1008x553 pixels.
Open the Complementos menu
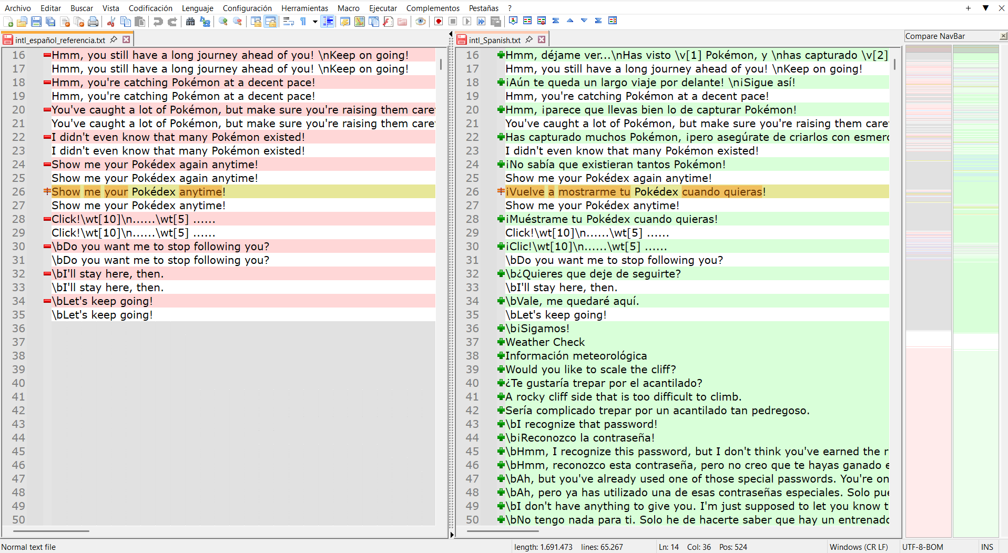(432, 8)
